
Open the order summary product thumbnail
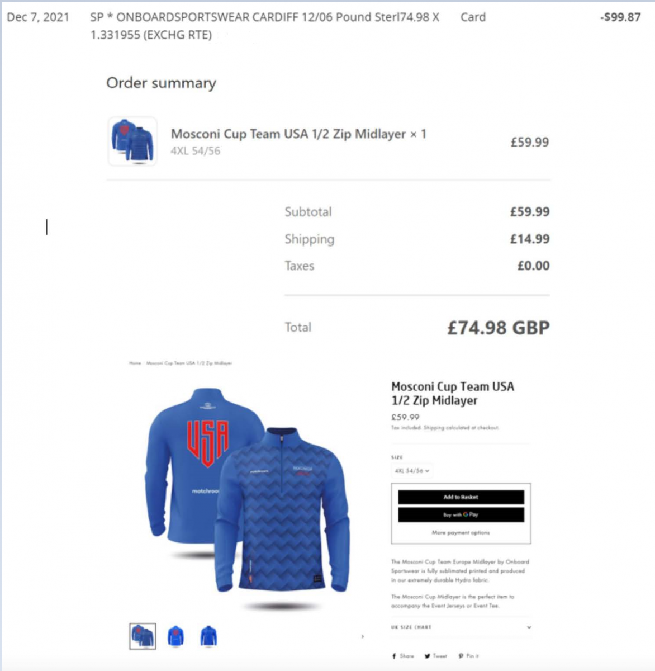tap(132, 141)
